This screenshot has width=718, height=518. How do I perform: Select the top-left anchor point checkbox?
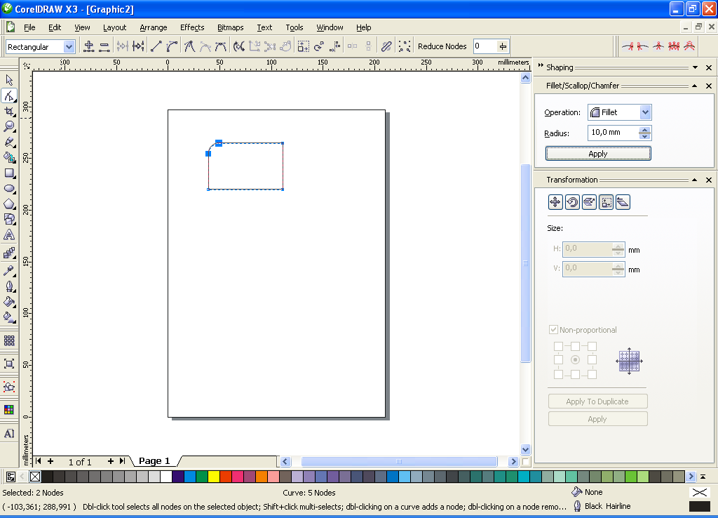(x=558, y=346)
